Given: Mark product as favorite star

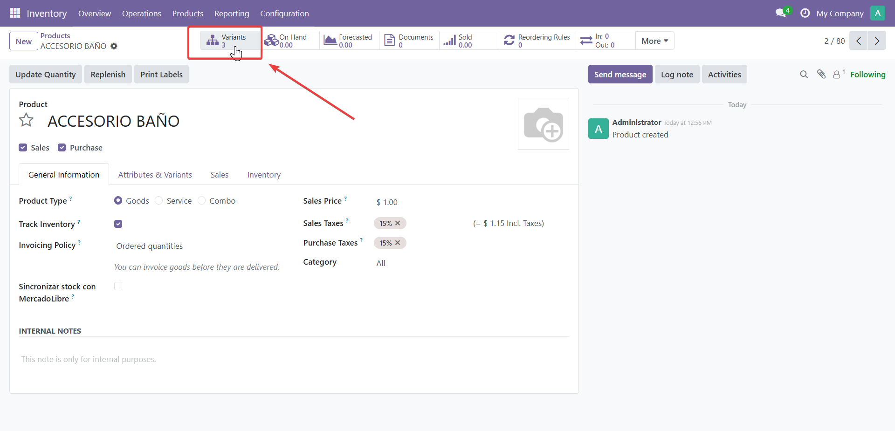Looking at the screenshot, I should coord(26,120).
